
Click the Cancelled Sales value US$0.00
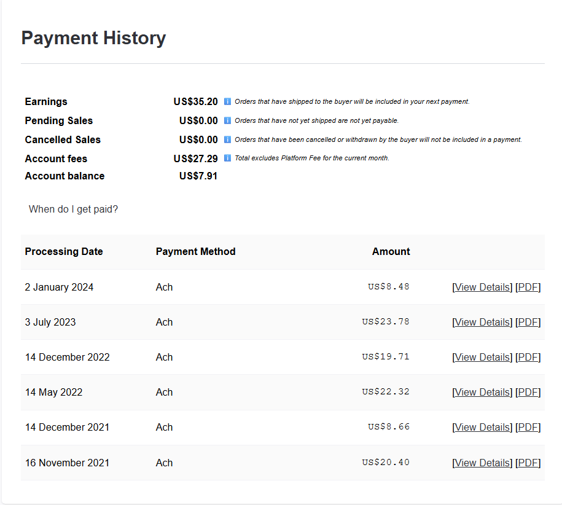(198, 140)
